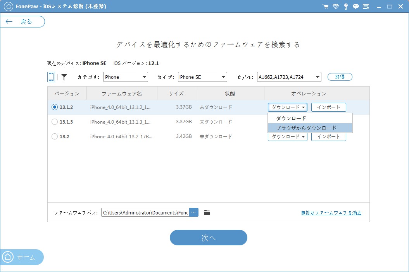
Task: Open the title bar menu list icon
Action: pos(366,7)
